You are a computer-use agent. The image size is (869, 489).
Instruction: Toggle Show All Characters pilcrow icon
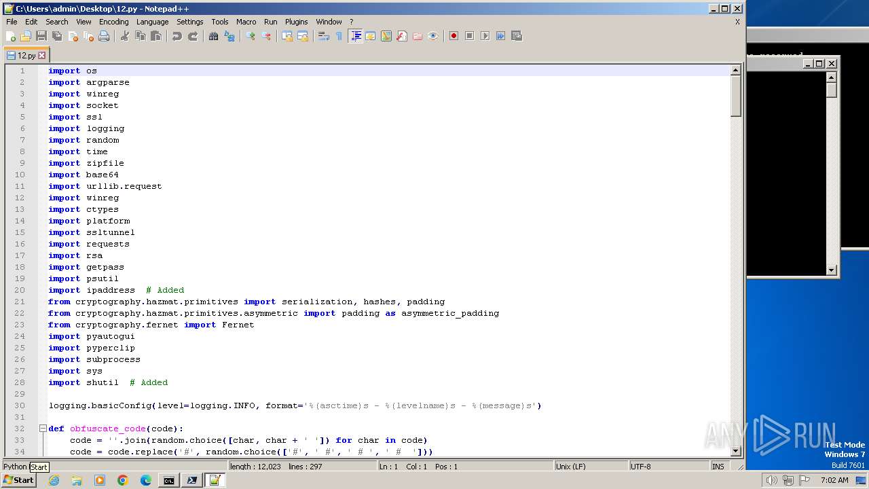(339, 36)
